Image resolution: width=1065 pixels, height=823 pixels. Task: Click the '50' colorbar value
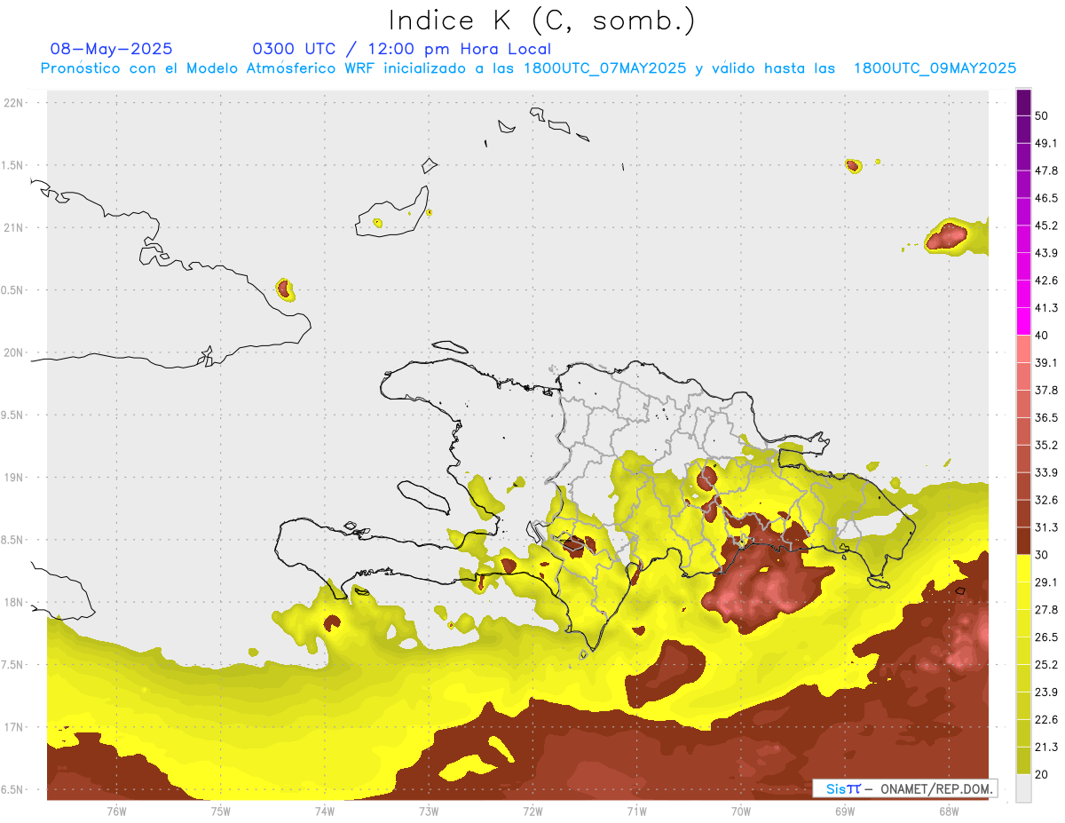click(x=1042, y=115)
